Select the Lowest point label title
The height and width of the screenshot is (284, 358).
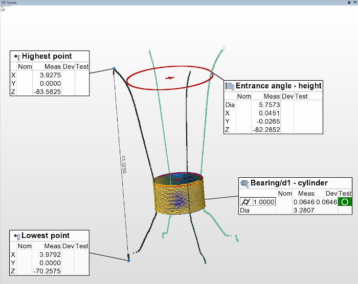(46, 236)
